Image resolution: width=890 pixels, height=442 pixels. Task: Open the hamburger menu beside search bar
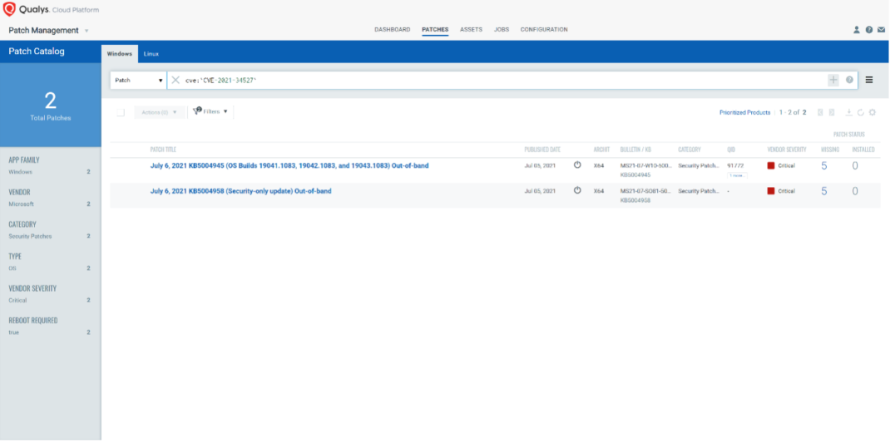tap(869, 80)
